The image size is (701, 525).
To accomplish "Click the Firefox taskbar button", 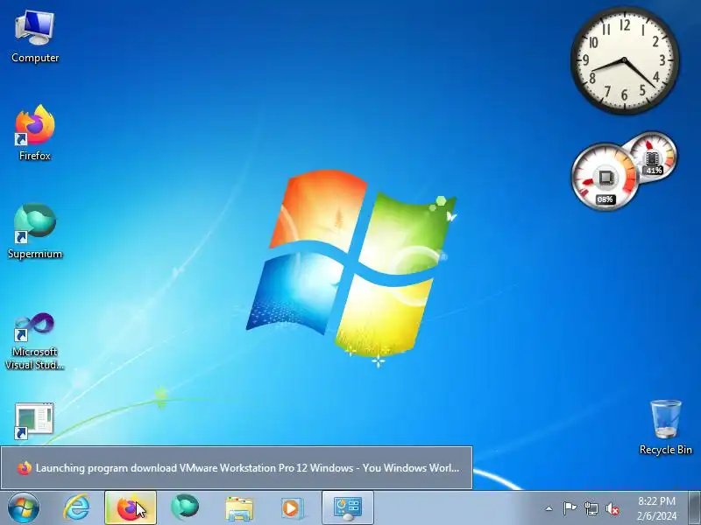I will [131, 507].
